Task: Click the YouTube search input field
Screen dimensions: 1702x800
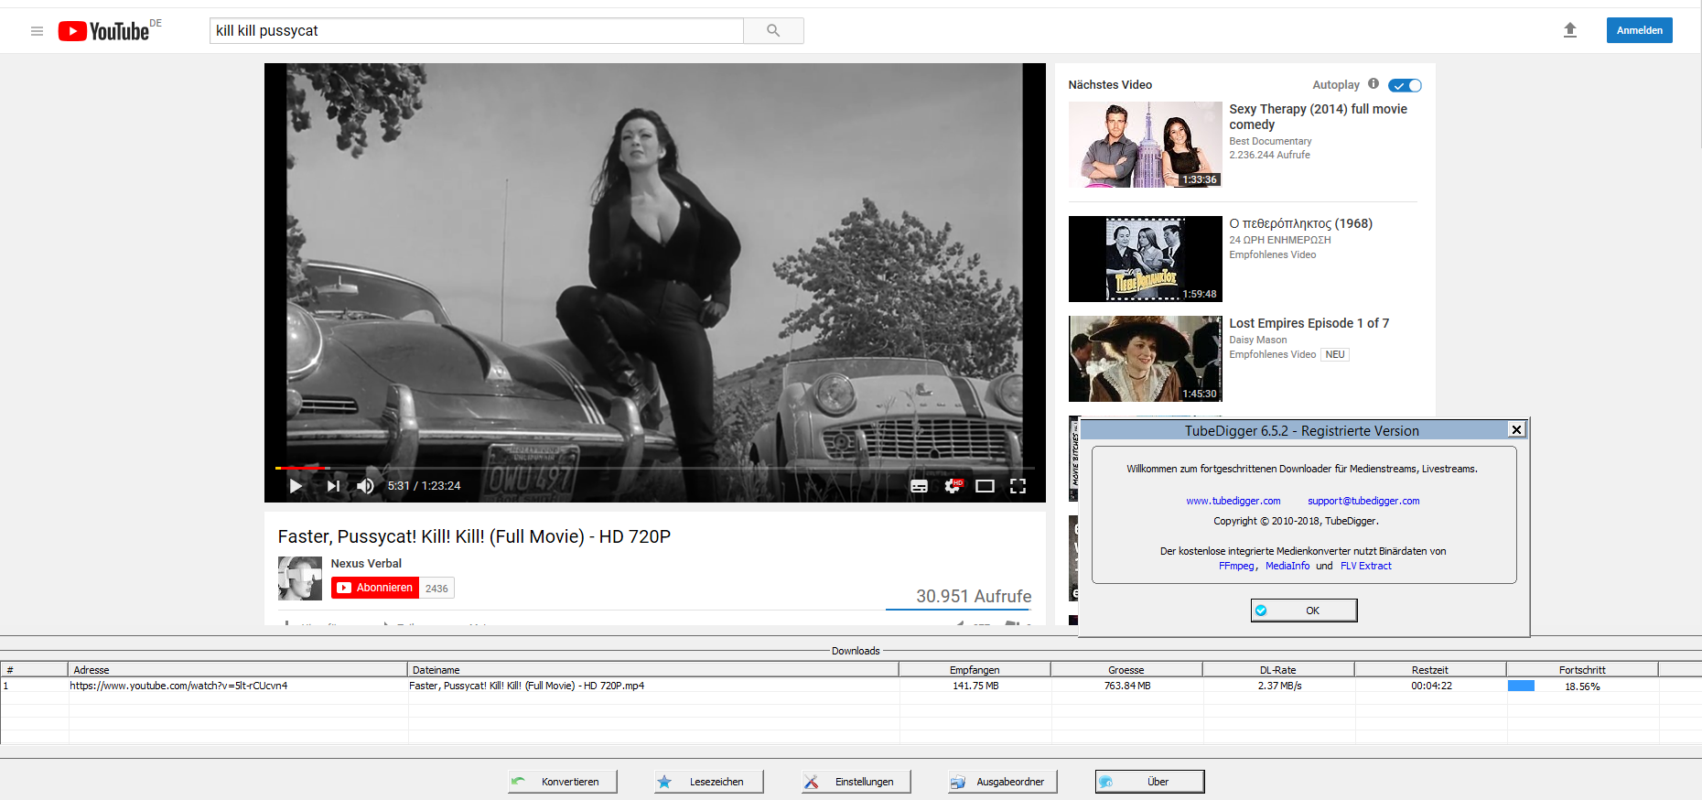Action: click(476, 31)
